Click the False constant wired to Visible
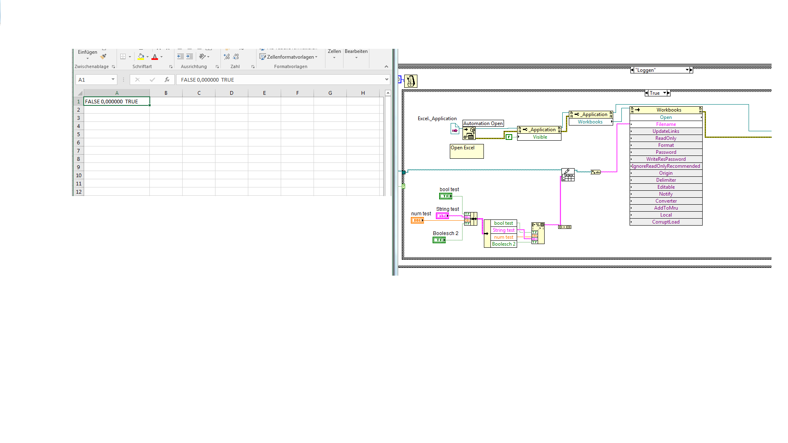788x443 pixels. coord(509,137)
